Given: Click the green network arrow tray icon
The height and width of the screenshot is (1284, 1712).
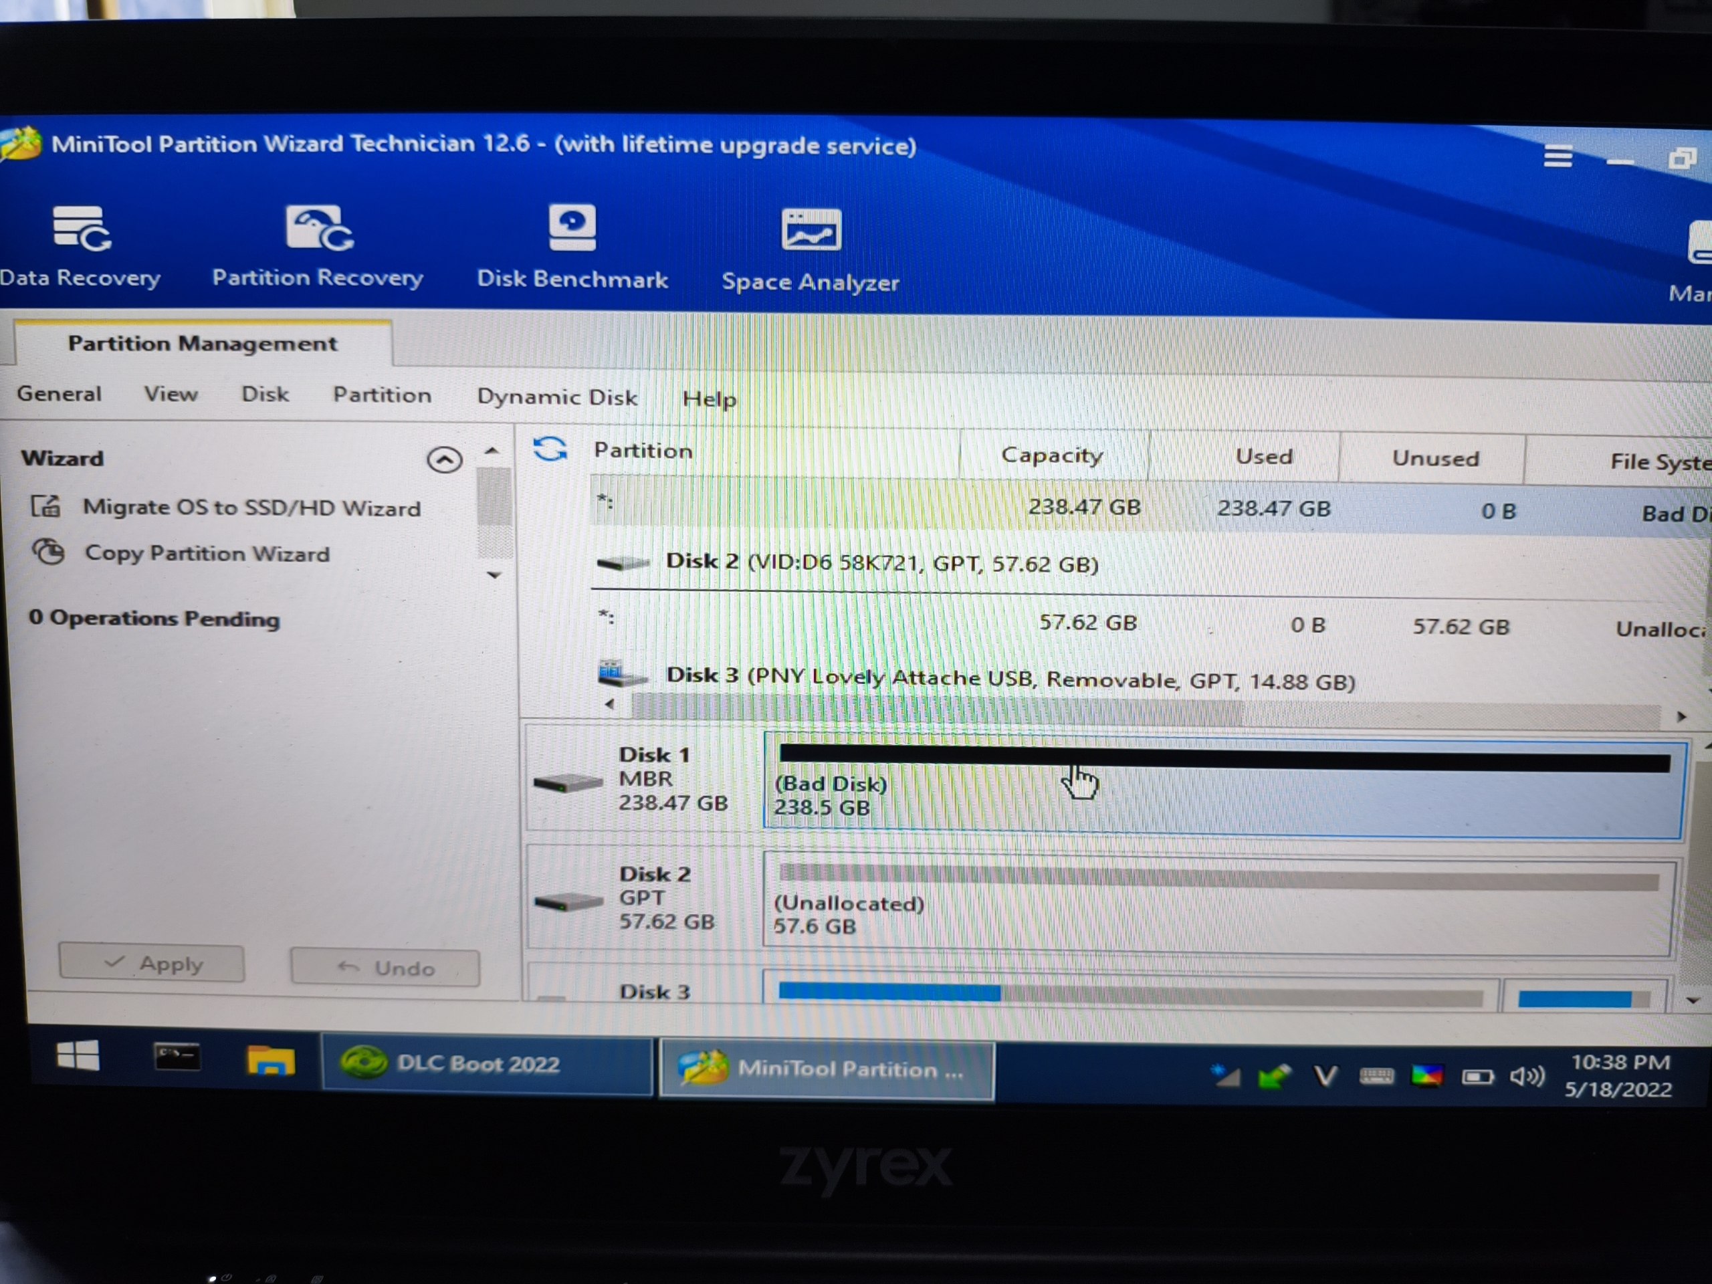Looking at the screenshot, I should [1275, 1076].
